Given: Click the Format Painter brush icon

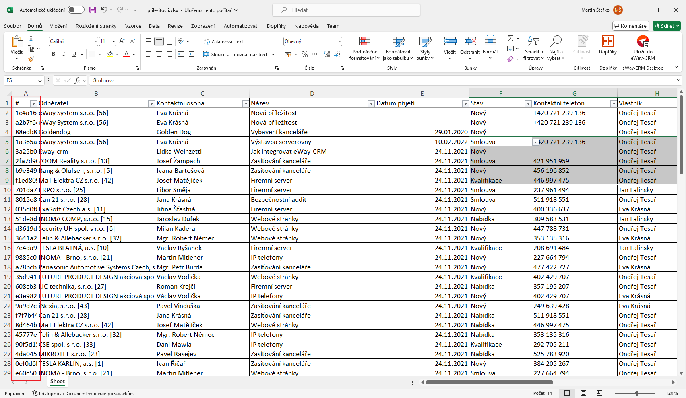Looking at the screenshot, I should tap(31, 59).
